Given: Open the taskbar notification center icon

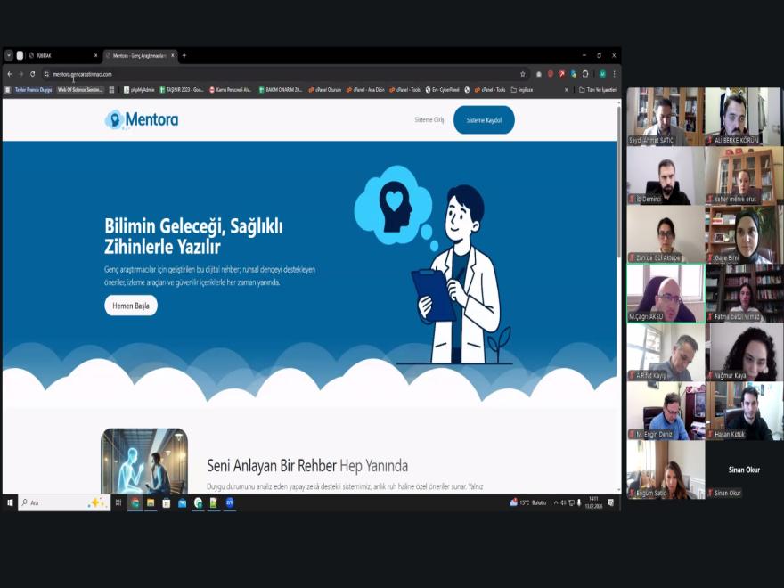Looking at the screenshot, I should [x=611, y=502].
